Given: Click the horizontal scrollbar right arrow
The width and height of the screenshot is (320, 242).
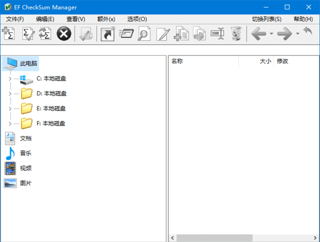Looking at the screenshot, I should point(315,238).
